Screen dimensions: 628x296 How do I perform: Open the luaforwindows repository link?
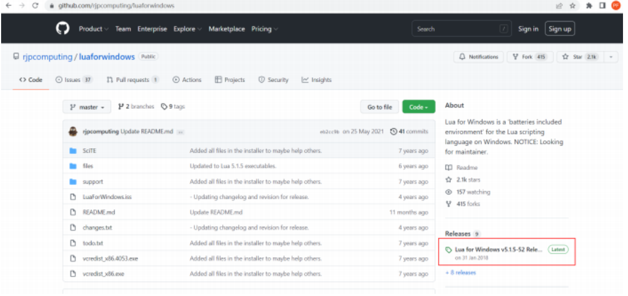pos(107,57)
